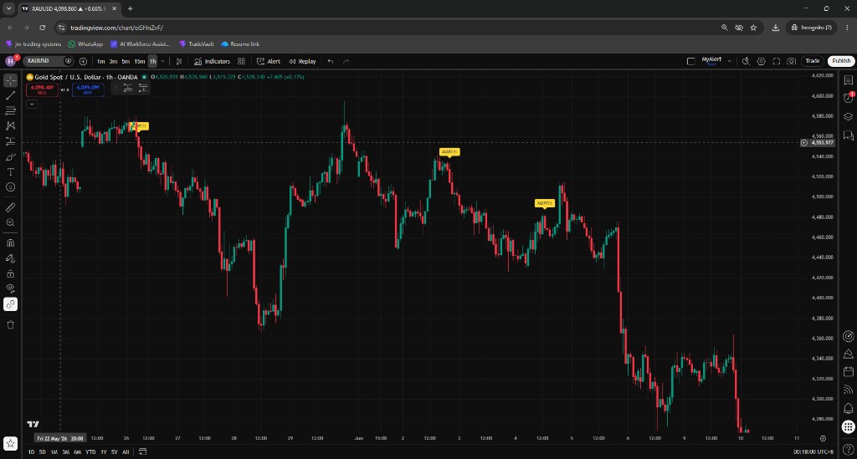Open the Fibonacci/Gann tools group

click(x=10, y=111)
